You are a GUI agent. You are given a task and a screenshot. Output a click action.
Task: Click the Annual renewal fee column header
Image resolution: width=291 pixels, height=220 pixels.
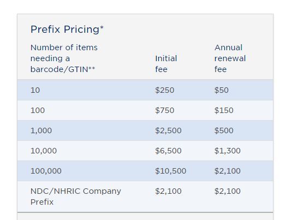[230, 58]
